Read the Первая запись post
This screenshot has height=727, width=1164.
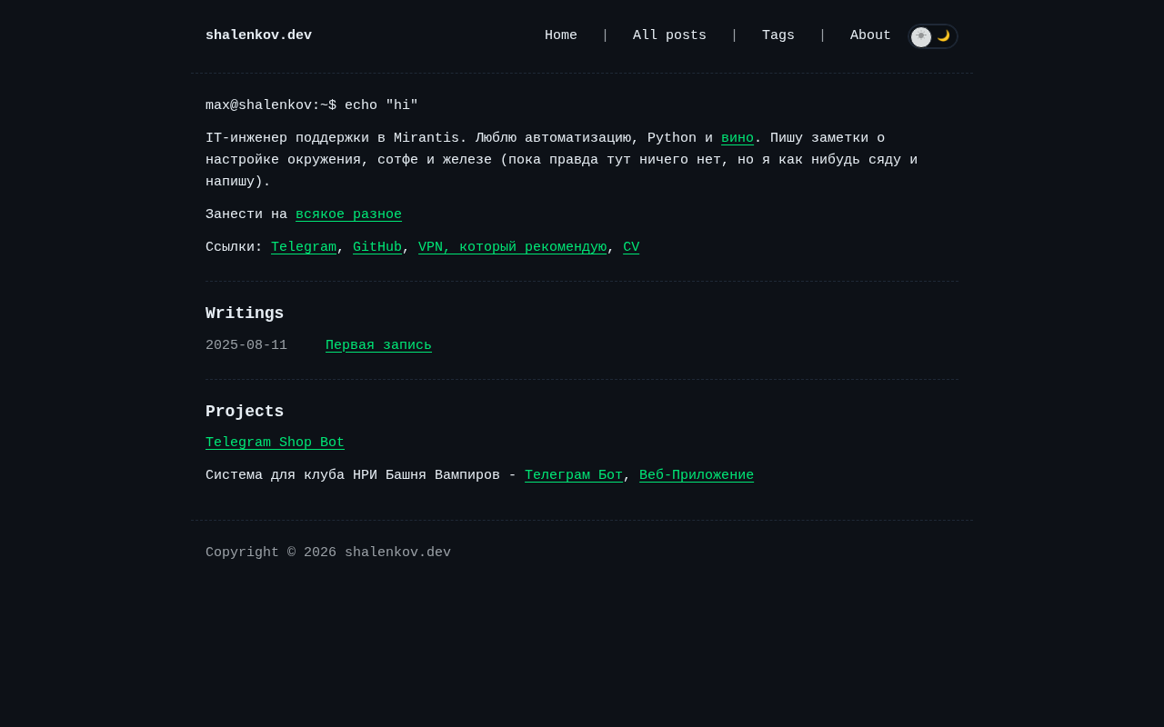coord(378,345)
